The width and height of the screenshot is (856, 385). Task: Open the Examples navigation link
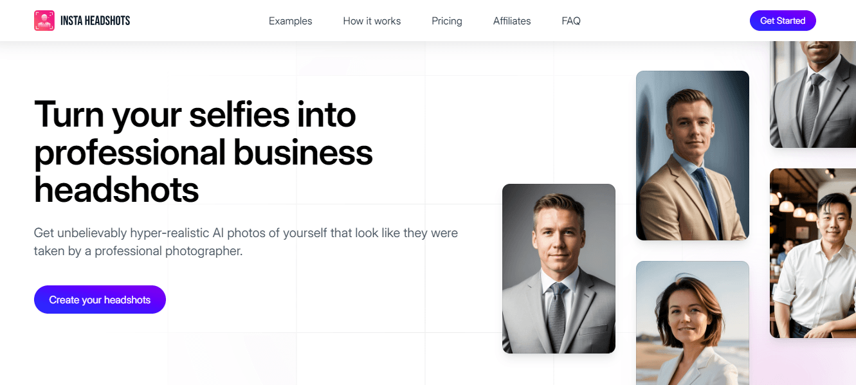(x=290, y=21)
